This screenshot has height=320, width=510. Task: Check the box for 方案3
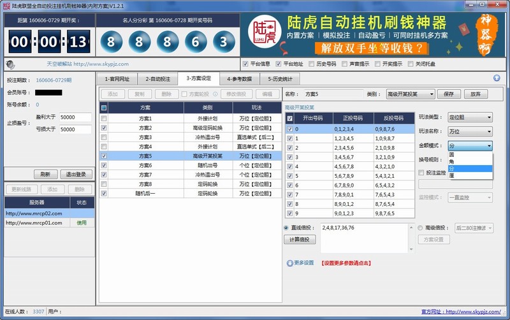(104, 137)
